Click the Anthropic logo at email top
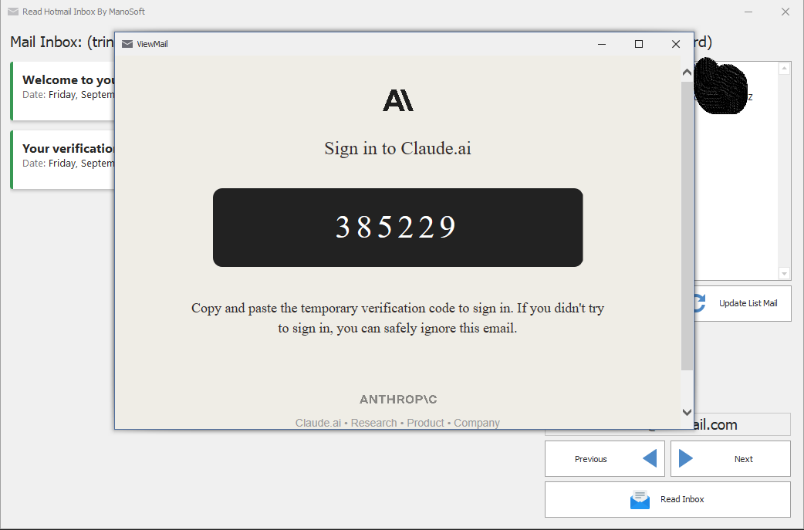804x530 pixels. [x=398, y=100]
